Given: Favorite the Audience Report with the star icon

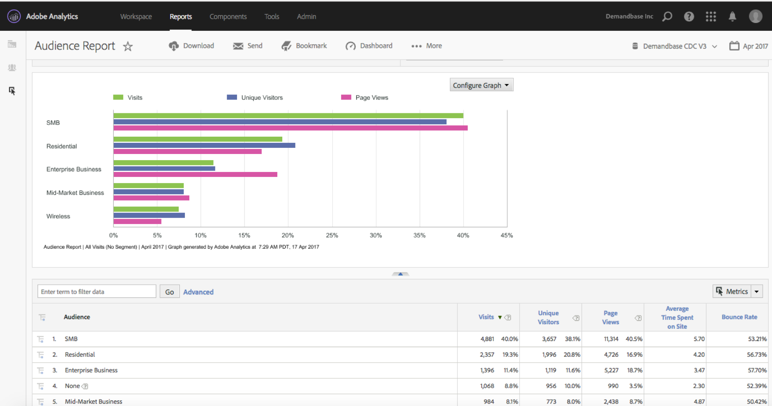Looking at the screenshot, I should [x=128, y=46].
